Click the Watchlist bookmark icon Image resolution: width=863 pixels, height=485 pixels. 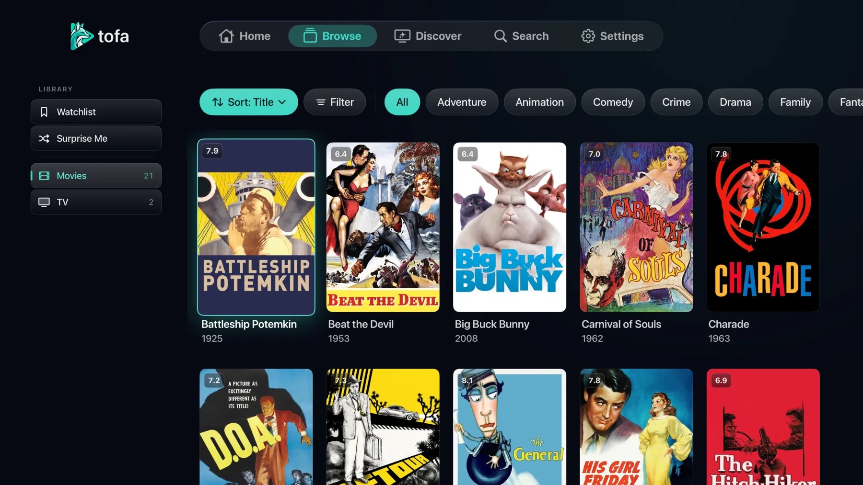[44, 112]
